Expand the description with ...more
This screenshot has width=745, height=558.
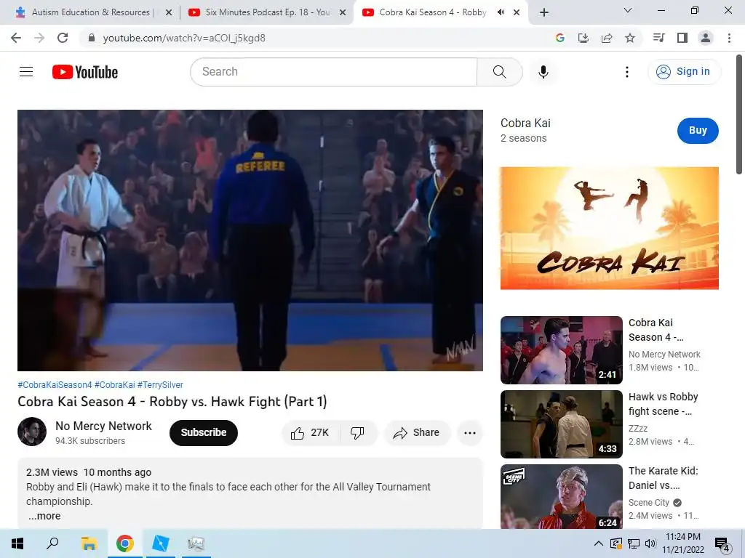tap(44, 516)
